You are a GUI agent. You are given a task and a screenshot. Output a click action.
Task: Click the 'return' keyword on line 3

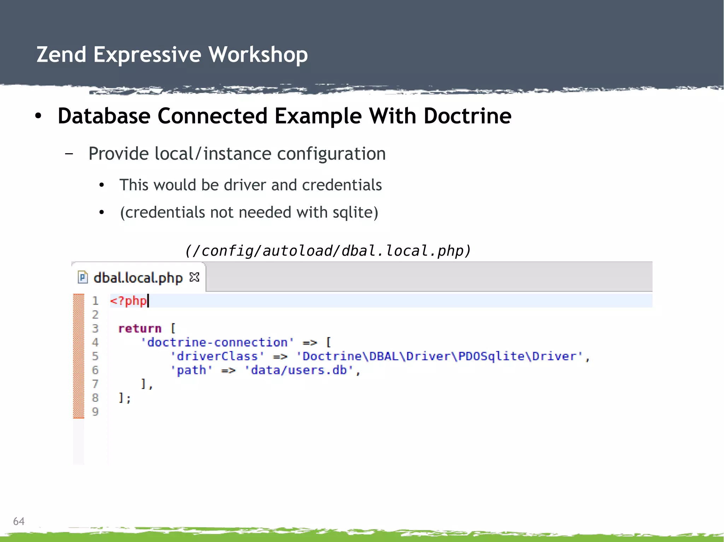tap(140, 328)
